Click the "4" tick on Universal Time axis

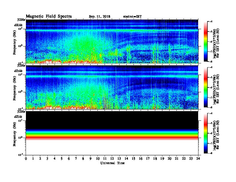tap(55, 159)
